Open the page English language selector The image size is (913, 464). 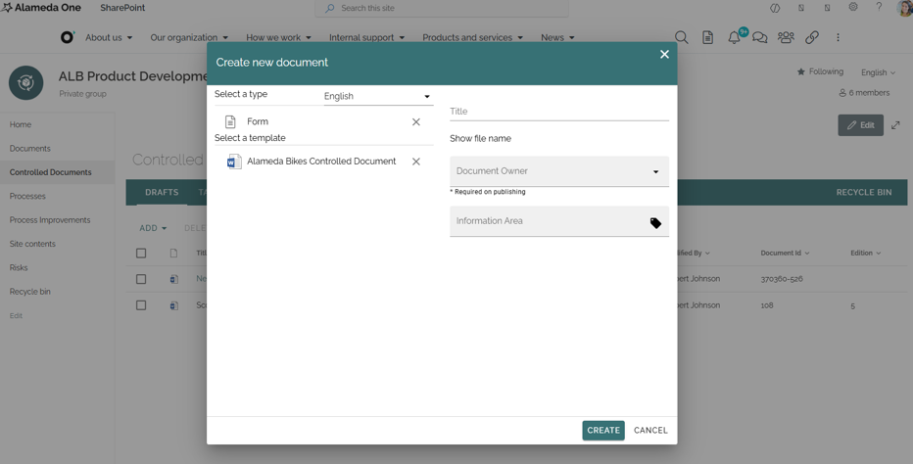click(878, 72)
